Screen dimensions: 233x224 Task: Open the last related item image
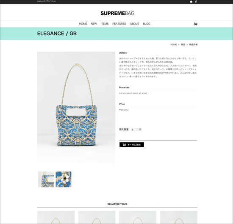point(179,217)
